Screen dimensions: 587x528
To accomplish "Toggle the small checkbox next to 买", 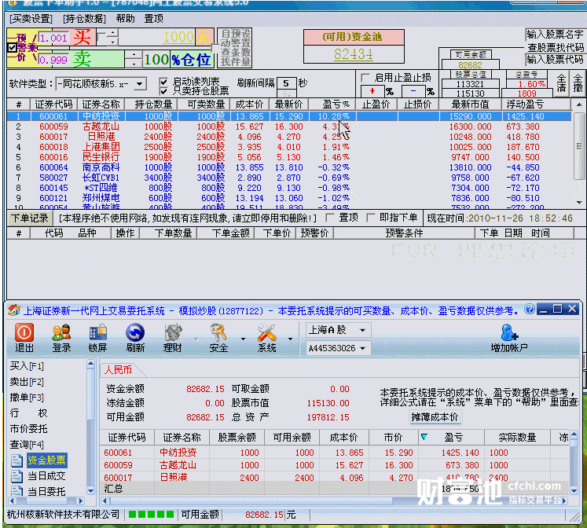I will pyautogui.click(x=101, y=37).
